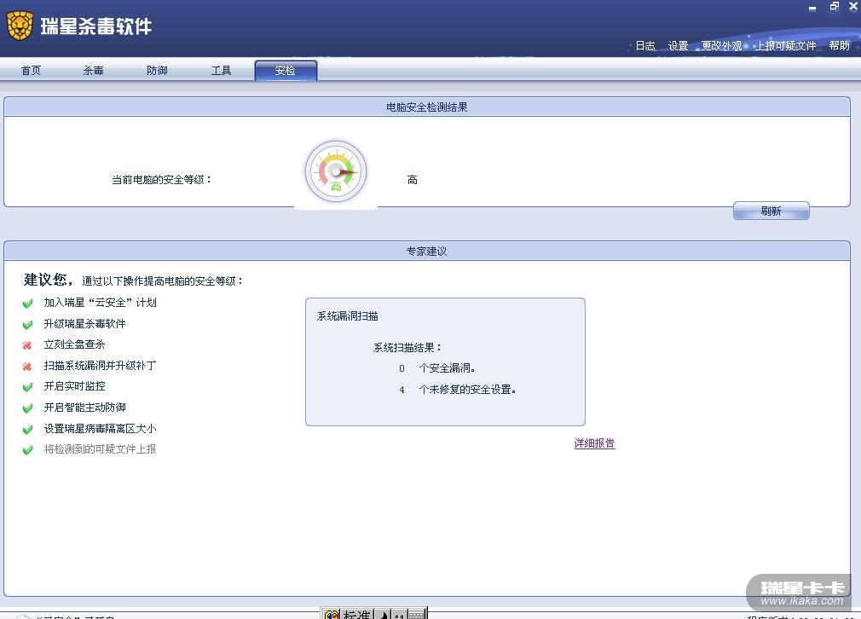Viewport: 861px width, 619px height.
Task: Click the 刷新 button
Action: point(771,211)
